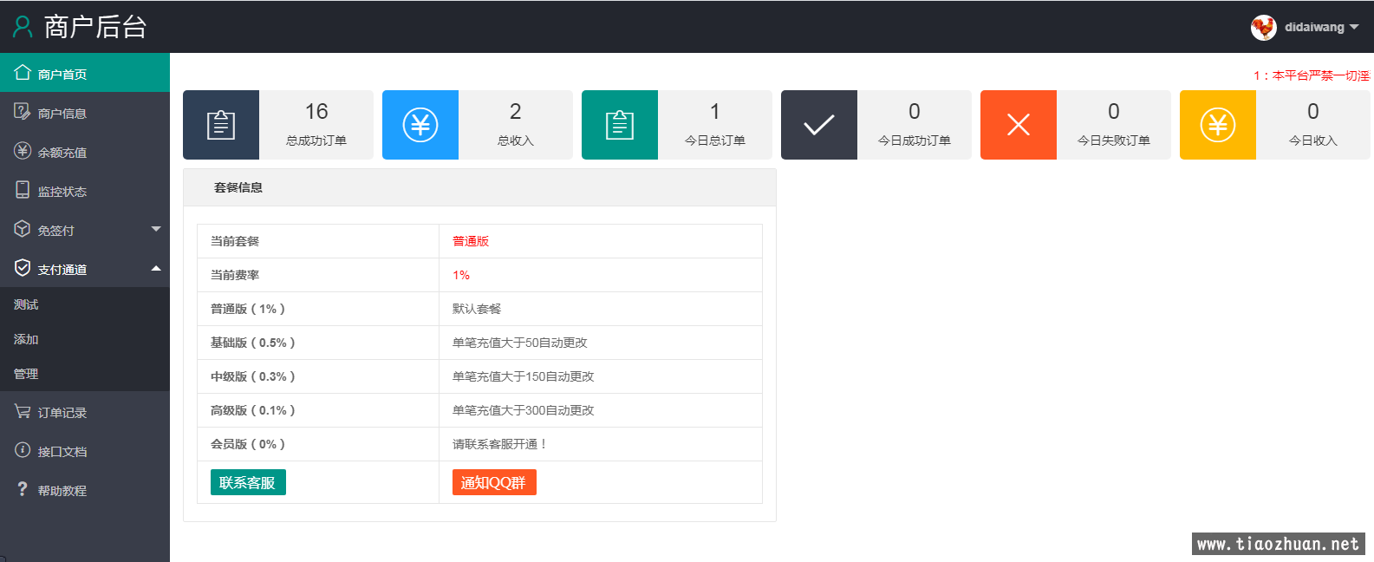
Task: Click the 高级版 ( 0.1% ) row label
Action: [x=252, y=410]
